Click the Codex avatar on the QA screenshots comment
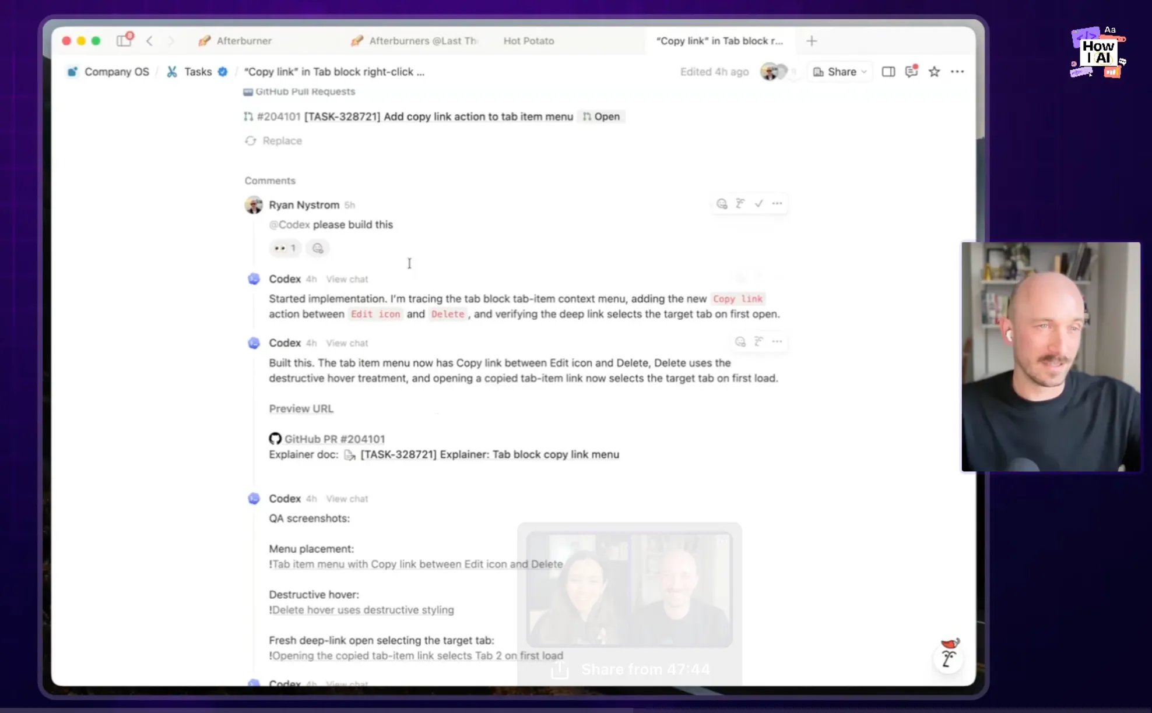Viewport: 1152px width, 713px height. tap(254, 499)
